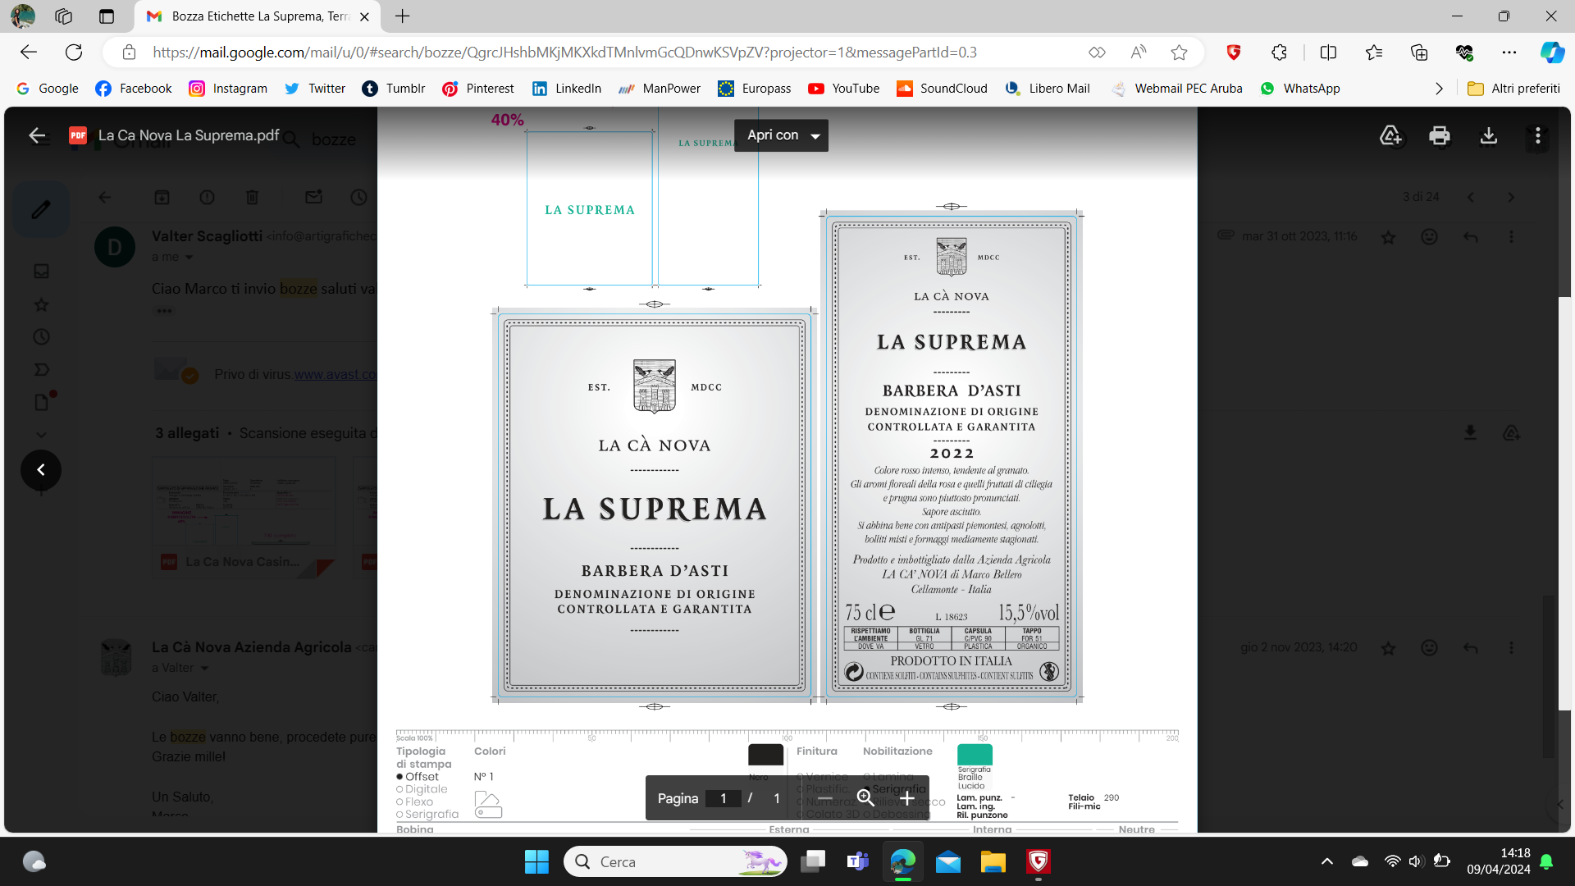Zoom out of the PDF page

[825, 798]
